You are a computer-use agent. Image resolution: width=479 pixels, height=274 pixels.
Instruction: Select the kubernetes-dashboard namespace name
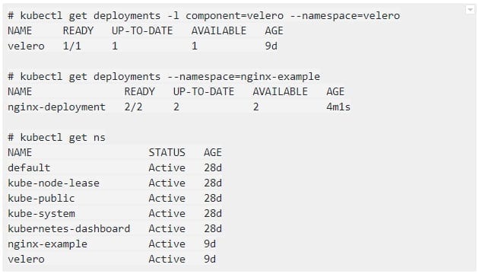click(69, 229)
